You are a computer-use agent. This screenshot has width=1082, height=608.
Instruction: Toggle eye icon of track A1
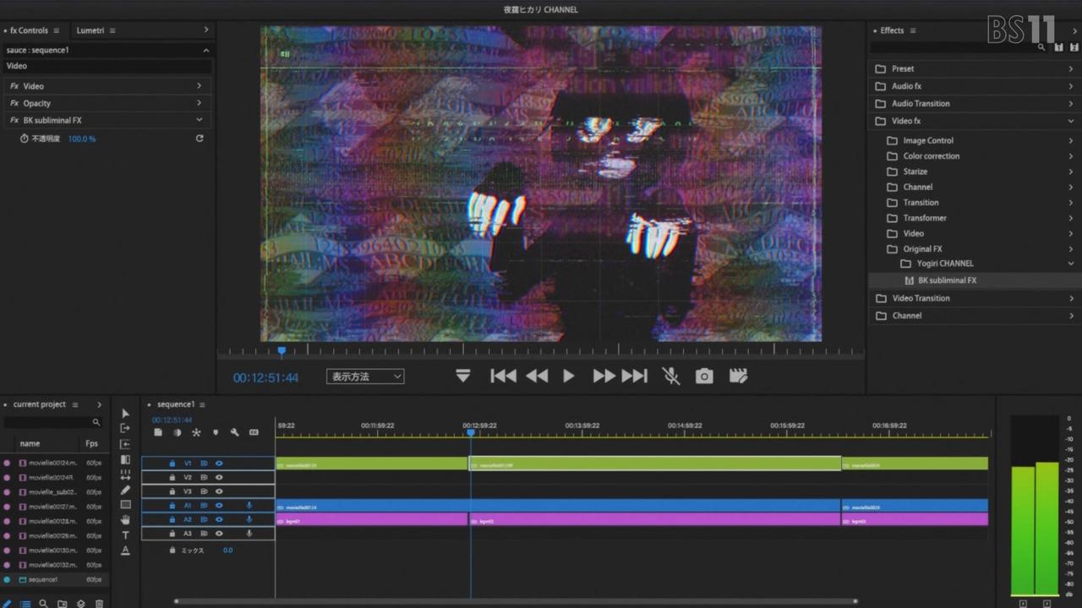219,506
